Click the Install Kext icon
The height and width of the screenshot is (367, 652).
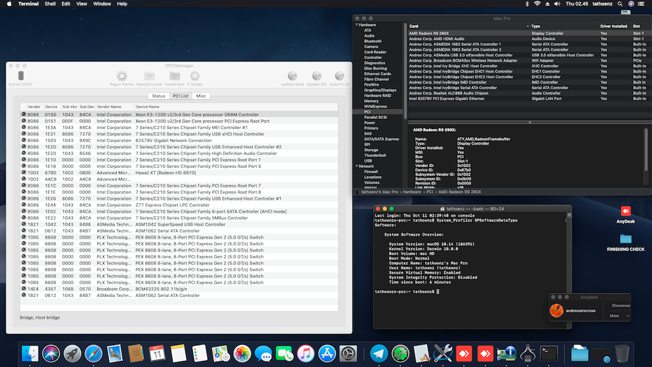pyautogui.click(x=173, y=76)
